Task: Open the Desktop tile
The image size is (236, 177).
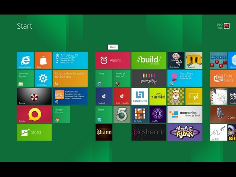Action: coord(34,96)
